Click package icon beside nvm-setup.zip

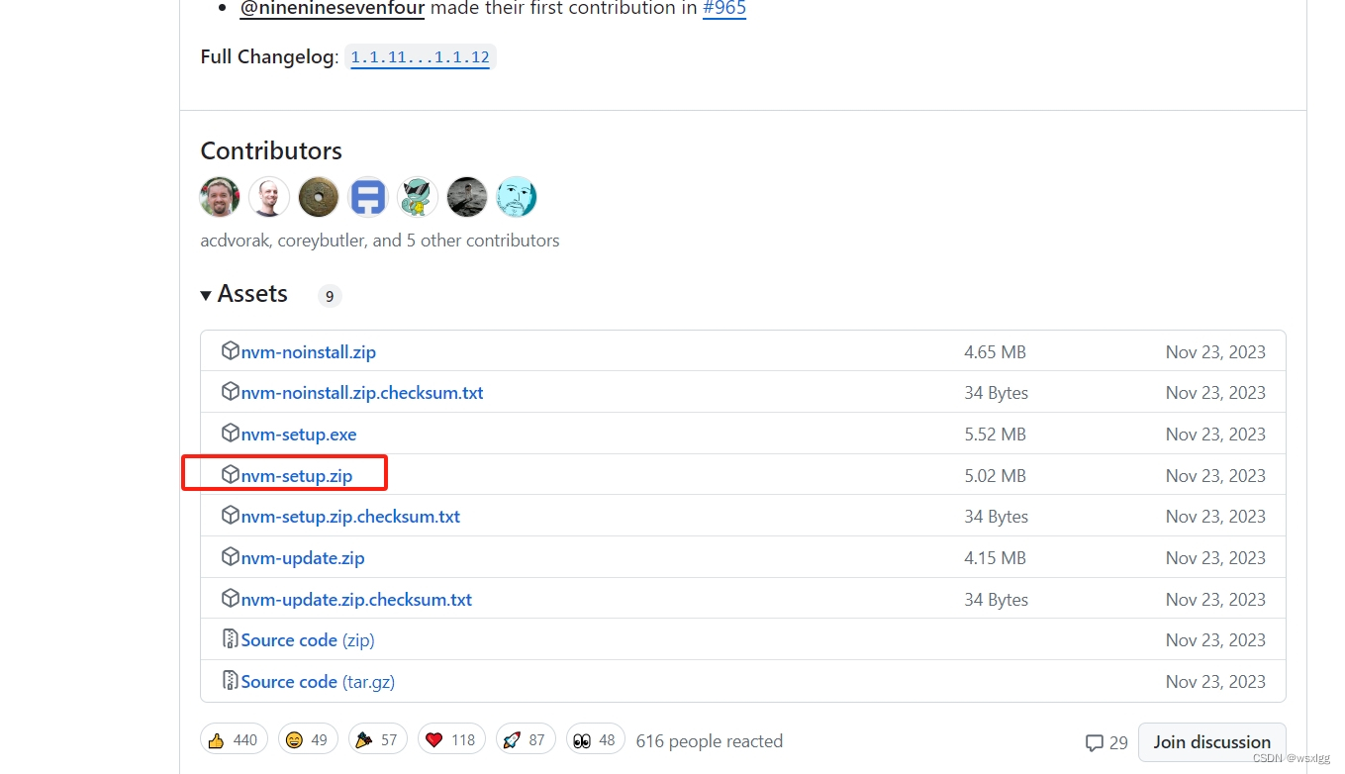tap(231, 475)
